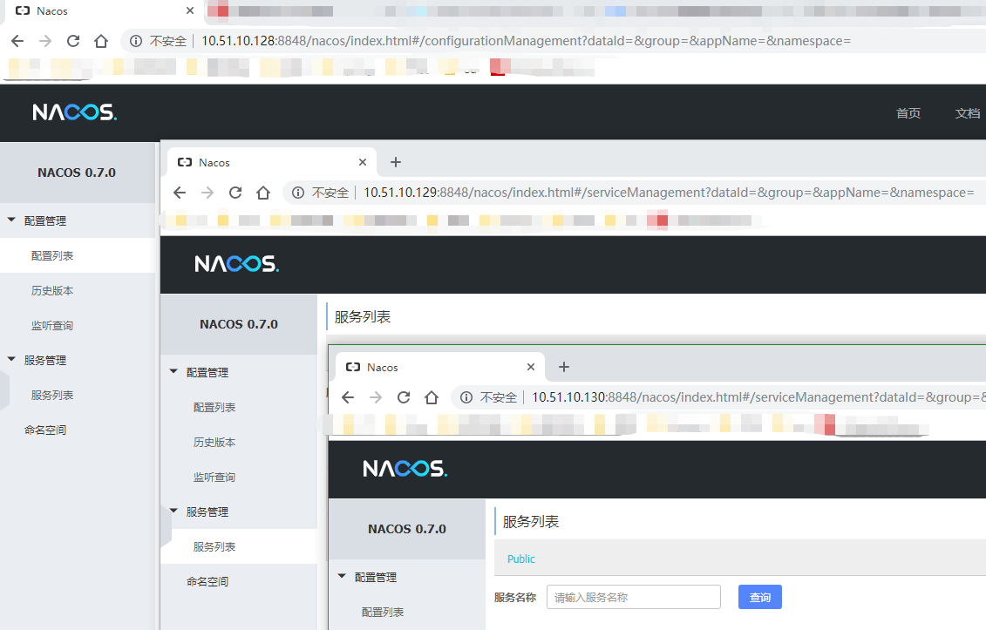Screen dimensions: 986x630
Task: Click the forward arrow in the main browser window
Action: [x=45, y=40]
